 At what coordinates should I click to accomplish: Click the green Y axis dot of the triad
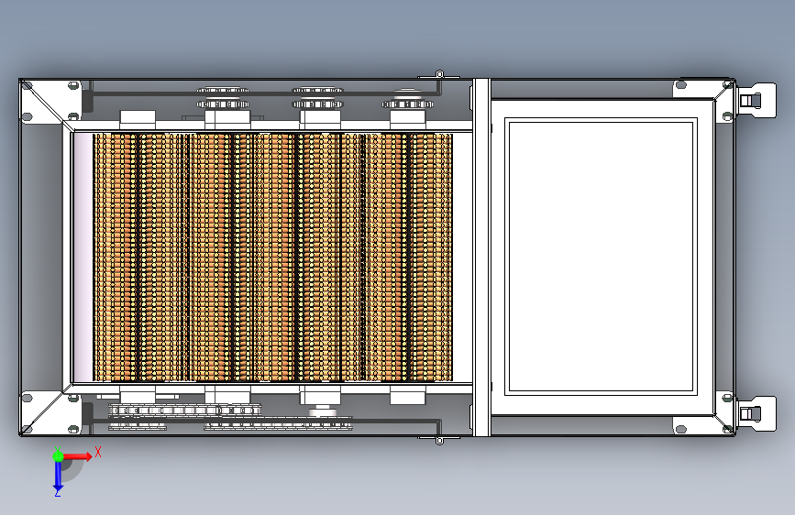coord(58,456)
